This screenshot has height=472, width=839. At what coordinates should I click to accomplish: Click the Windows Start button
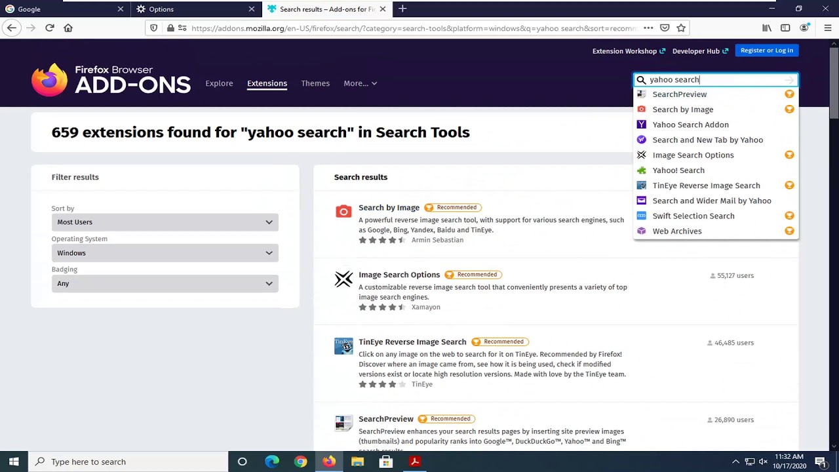(x=14, y=462)
